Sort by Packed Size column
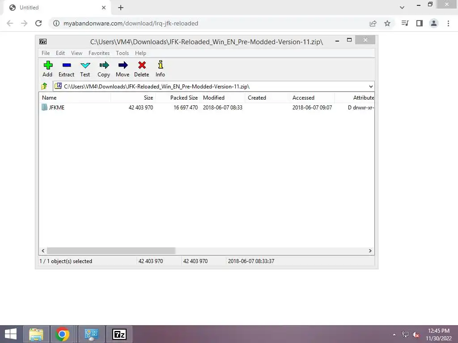 tap(178, 98)
